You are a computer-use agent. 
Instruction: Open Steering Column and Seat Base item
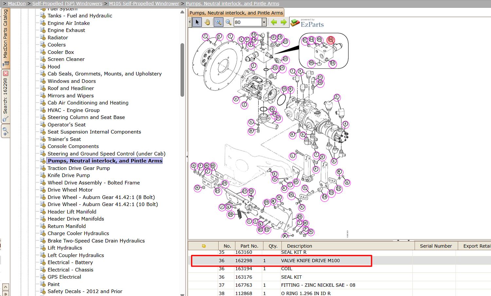pyautogui.click(x=86, y=117)
